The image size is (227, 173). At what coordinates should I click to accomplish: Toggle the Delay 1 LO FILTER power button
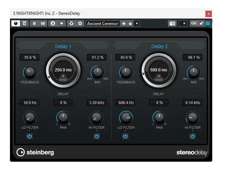coord(30,136)
